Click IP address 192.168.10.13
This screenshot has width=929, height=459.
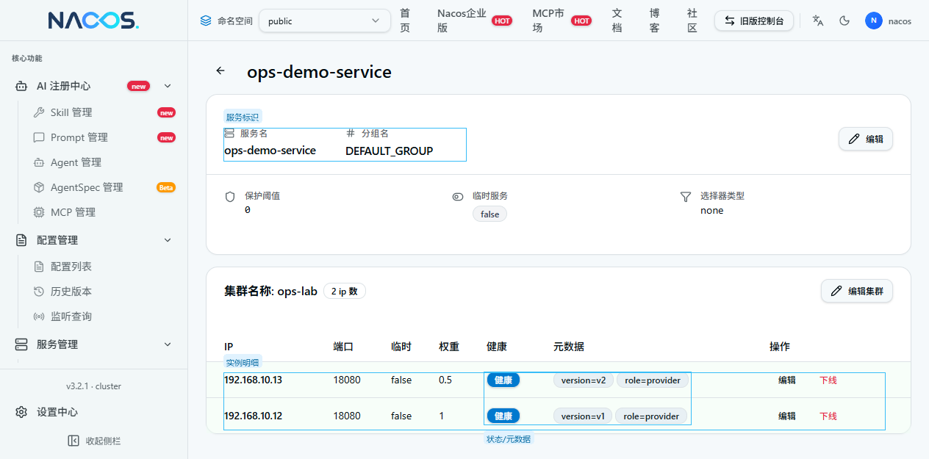[253, 380]
